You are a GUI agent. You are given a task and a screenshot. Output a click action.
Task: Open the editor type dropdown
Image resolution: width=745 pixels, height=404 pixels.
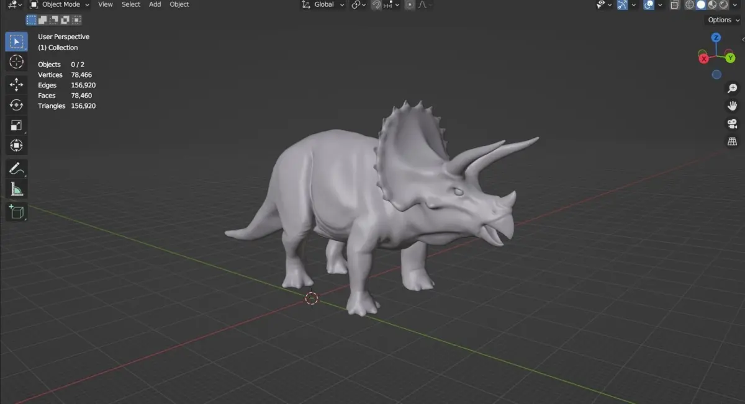coord(15,4)
